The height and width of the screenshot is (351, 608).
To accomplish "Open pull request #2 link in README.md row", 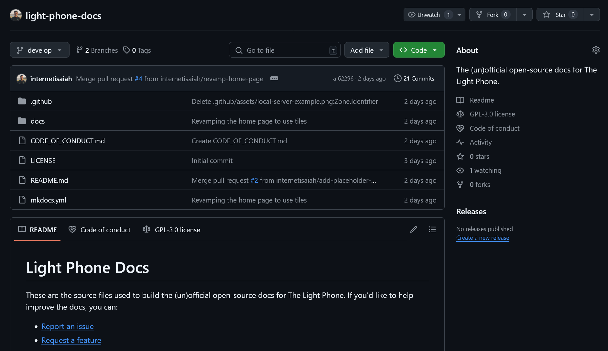I will pos(254,180).
